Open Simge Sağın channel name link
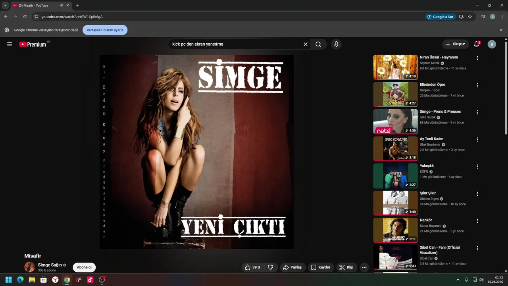Image resolution: width=508 pixels, height=286 pixels. point(50,265)
